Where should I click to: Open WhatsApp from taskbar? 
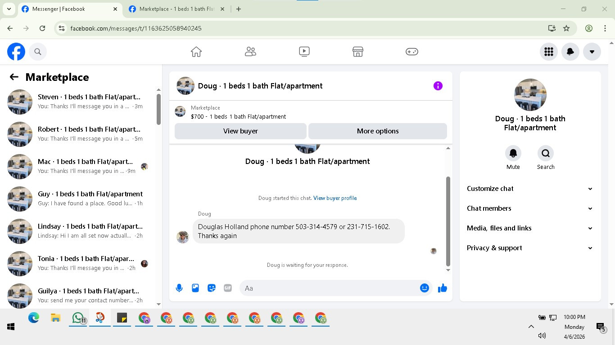[x=78, y=318]
